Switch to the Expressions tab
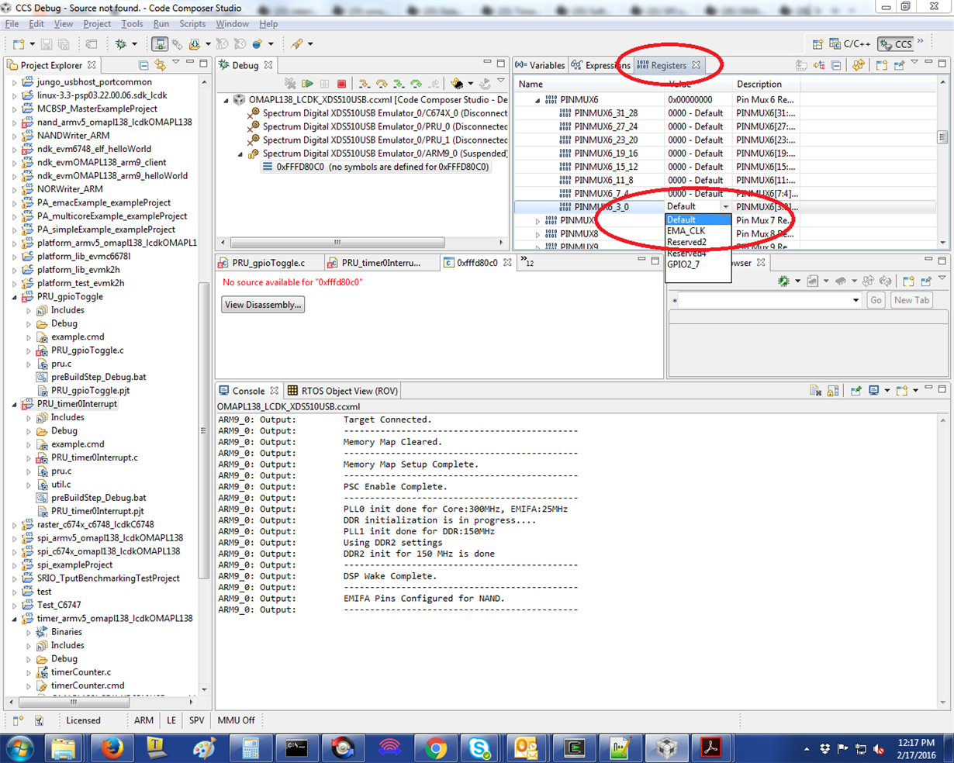Viewport: 954px width, 763px height. pyautogui.click(x=601, y=65)
